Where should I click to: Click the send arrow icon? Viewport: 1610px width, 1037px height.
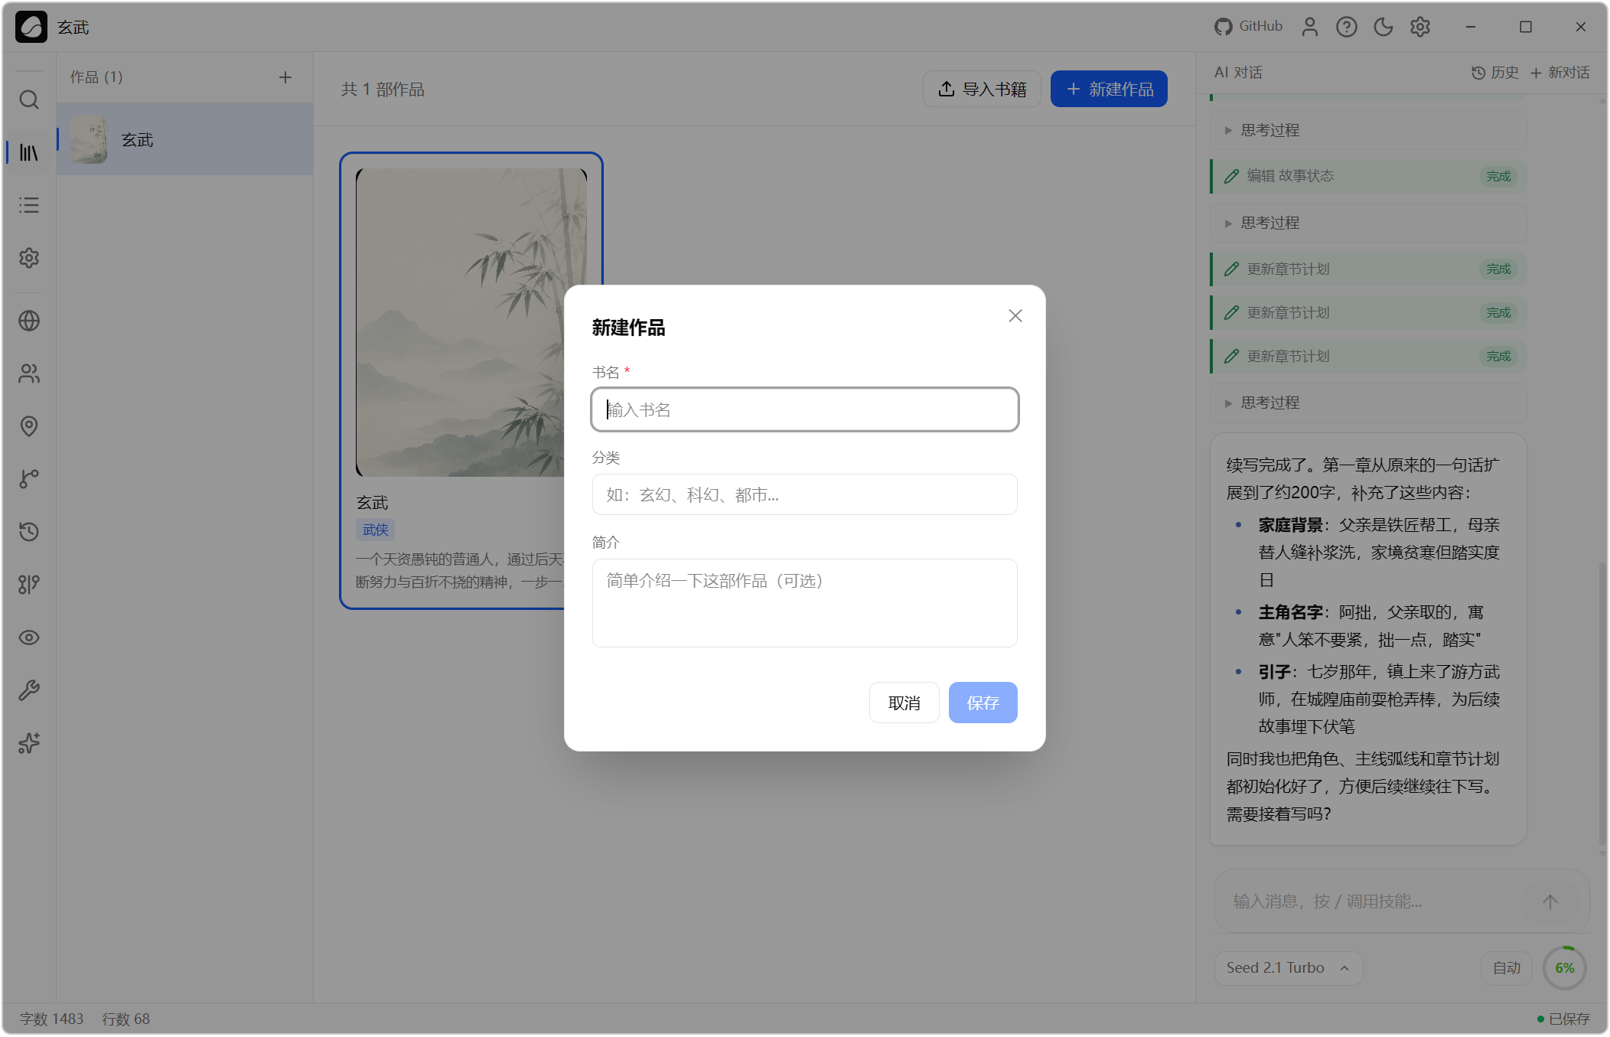[x=1550, y=902]
